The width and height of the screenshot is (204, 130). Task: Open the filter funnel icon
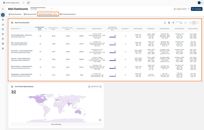pos(173,23)
